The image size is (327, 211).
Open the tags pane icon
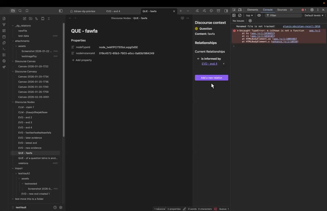pos(211,11)
